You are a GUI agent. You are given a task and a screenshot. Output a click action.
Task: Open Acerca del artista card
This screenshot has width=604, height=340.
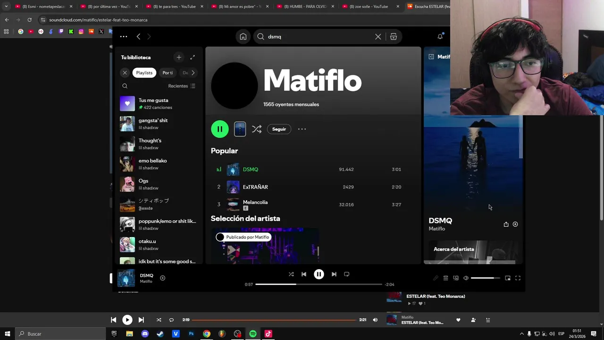[x=473, y=252]
